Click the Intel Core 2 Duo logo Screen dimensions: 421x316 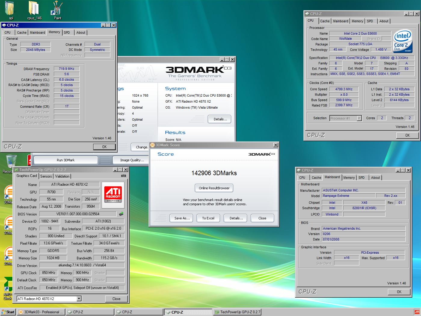(403, 41)
